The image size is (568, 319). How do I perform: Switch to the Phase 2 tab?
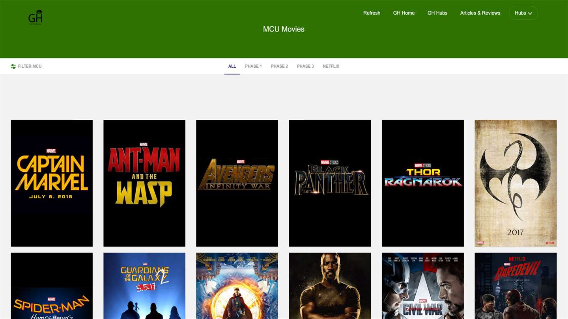(x=279, y=66)
